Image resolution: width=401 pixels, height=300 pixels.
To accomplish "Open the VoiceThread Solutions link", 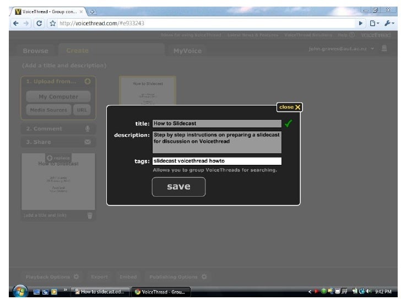I will pos(308,35).
